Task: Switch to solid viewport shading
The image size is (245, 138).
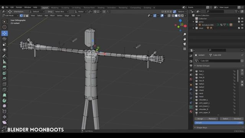Action: coord(176,16)
